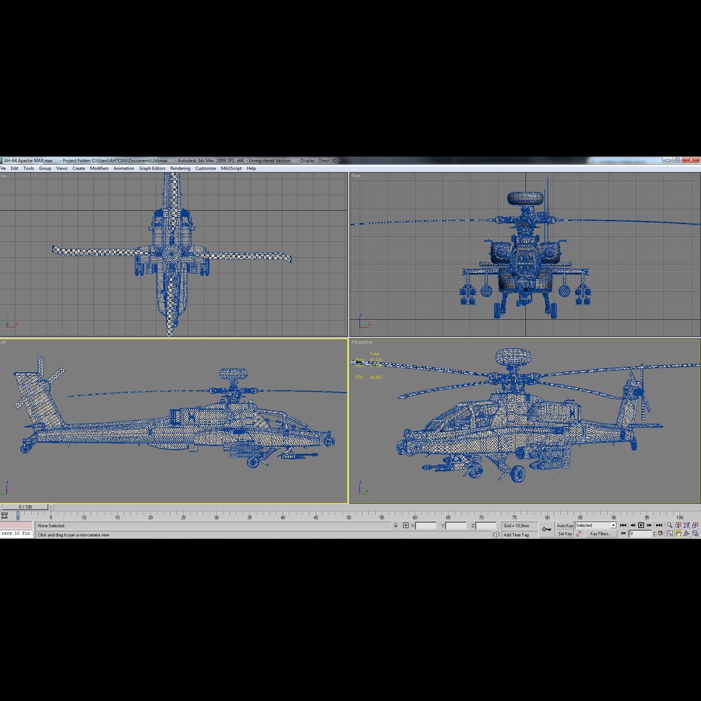Toggle Maximize Viewport icon

(x=696, y=534)
